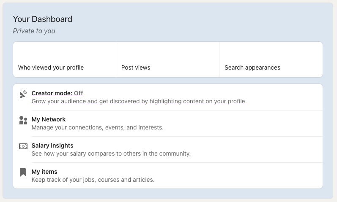This screenshot has width=337, height=202.
Task: Open the Salary insights heading
Action: pyautogui.click(x=52, y=145)
